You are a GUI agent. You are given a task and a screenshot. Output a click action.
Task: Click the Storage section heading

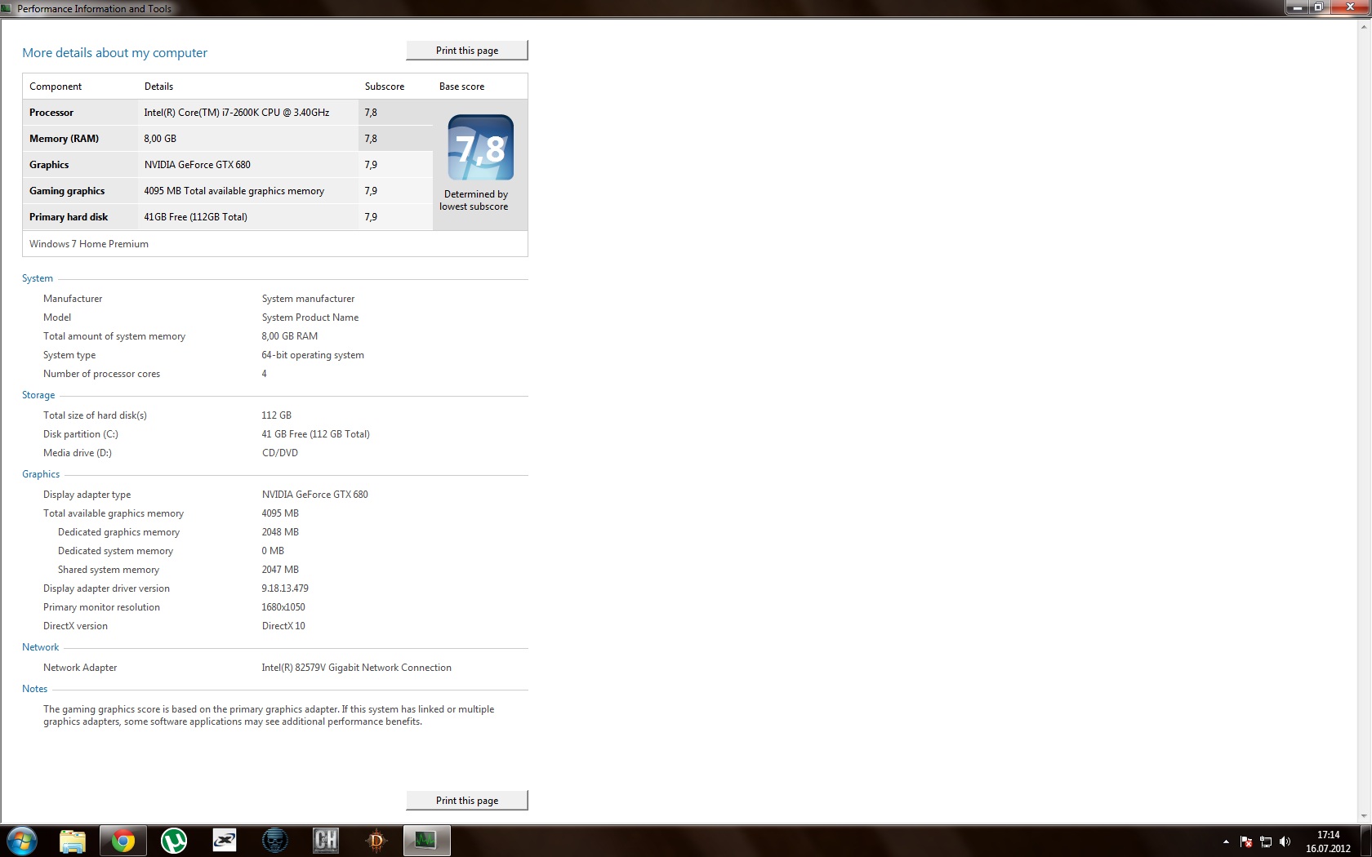click(38, 395)
